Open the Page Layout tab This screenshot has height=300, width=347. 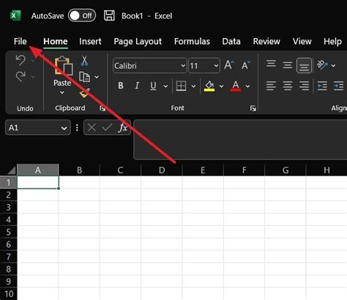coord(138,42)
